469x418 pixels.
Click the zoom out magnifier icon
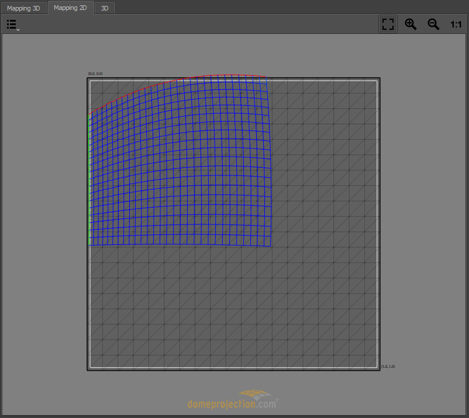(433, 24)
